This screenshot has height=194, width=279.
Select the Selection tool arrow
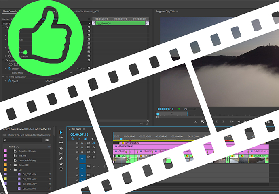[61, 132]
